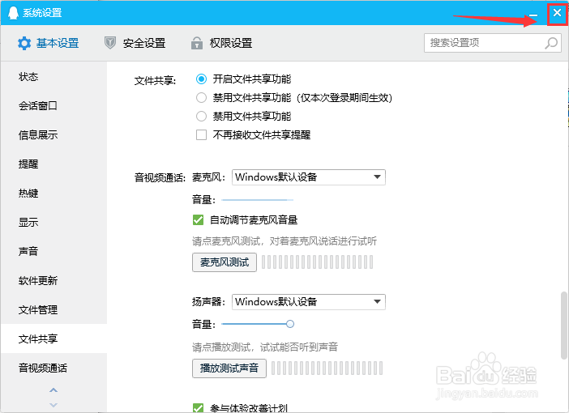Minimize the system settings window

click(x=533, y=15)
